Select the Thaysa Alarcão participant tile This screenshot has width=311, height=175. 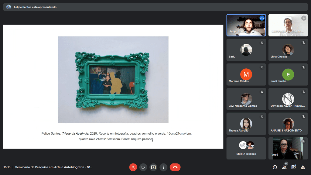(246, 124)
